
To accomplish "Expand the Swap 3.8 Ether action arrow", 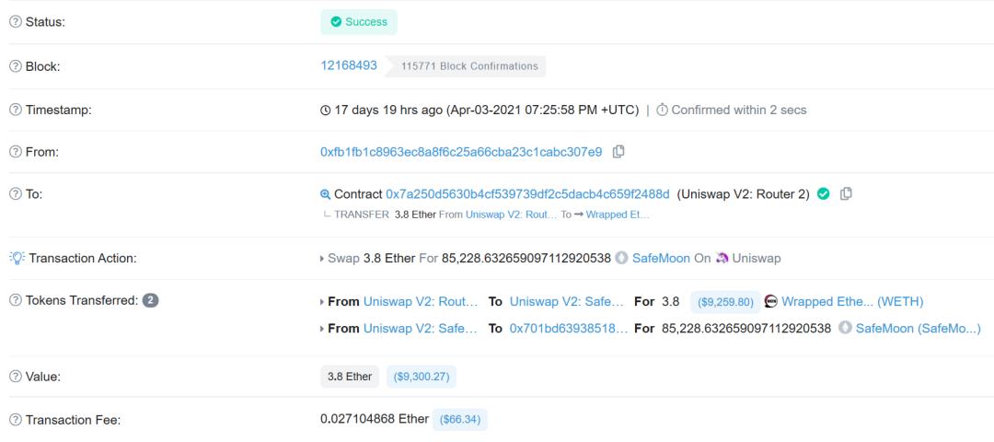I will click(x=322, y=259).
